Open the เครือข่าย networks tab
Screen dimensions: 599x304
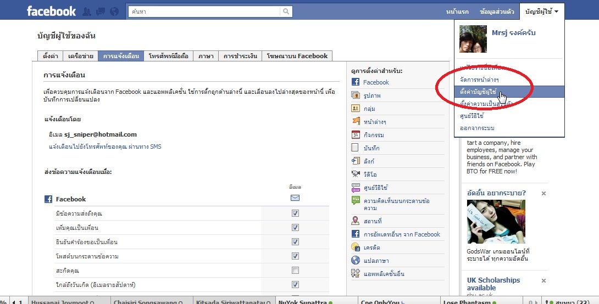point(80,56)
